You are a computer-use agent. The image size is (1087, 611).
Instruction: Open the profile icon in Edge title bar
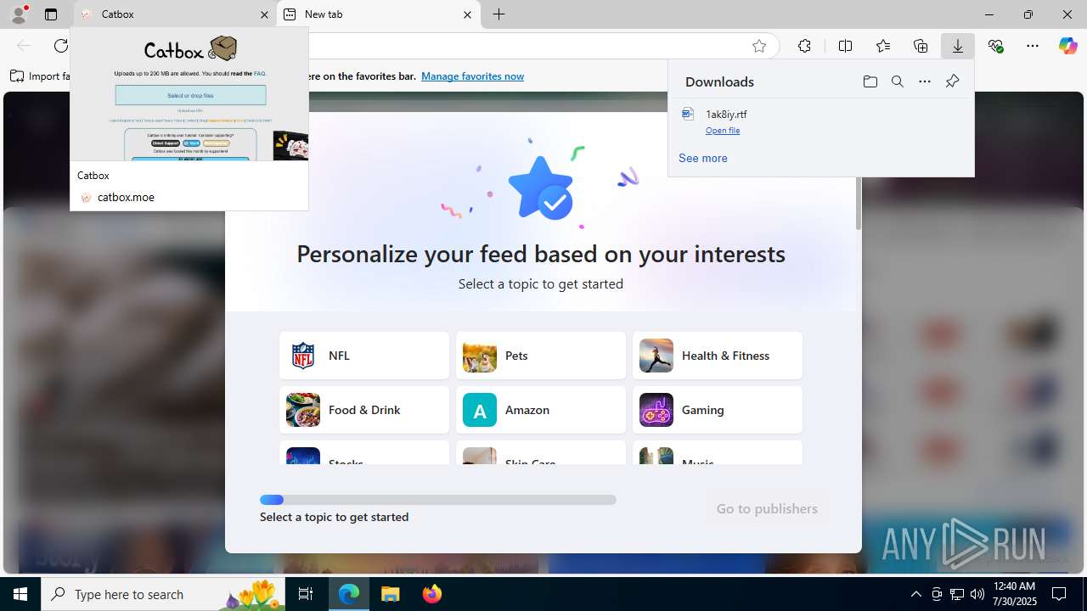point(19,14)
